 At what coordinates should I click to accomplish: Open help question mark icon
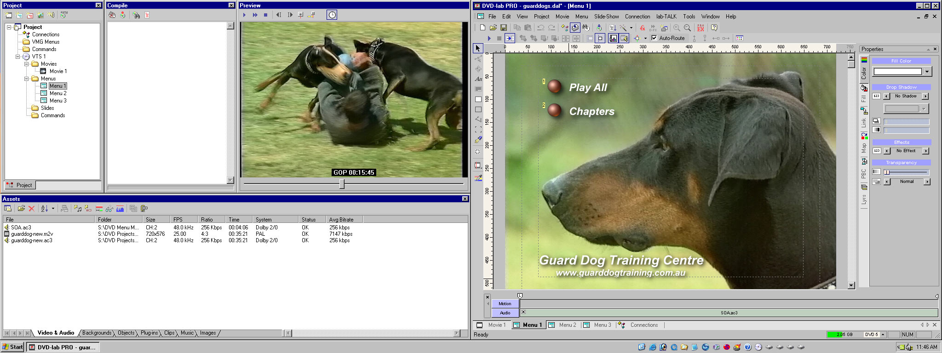tap(714, 28)
